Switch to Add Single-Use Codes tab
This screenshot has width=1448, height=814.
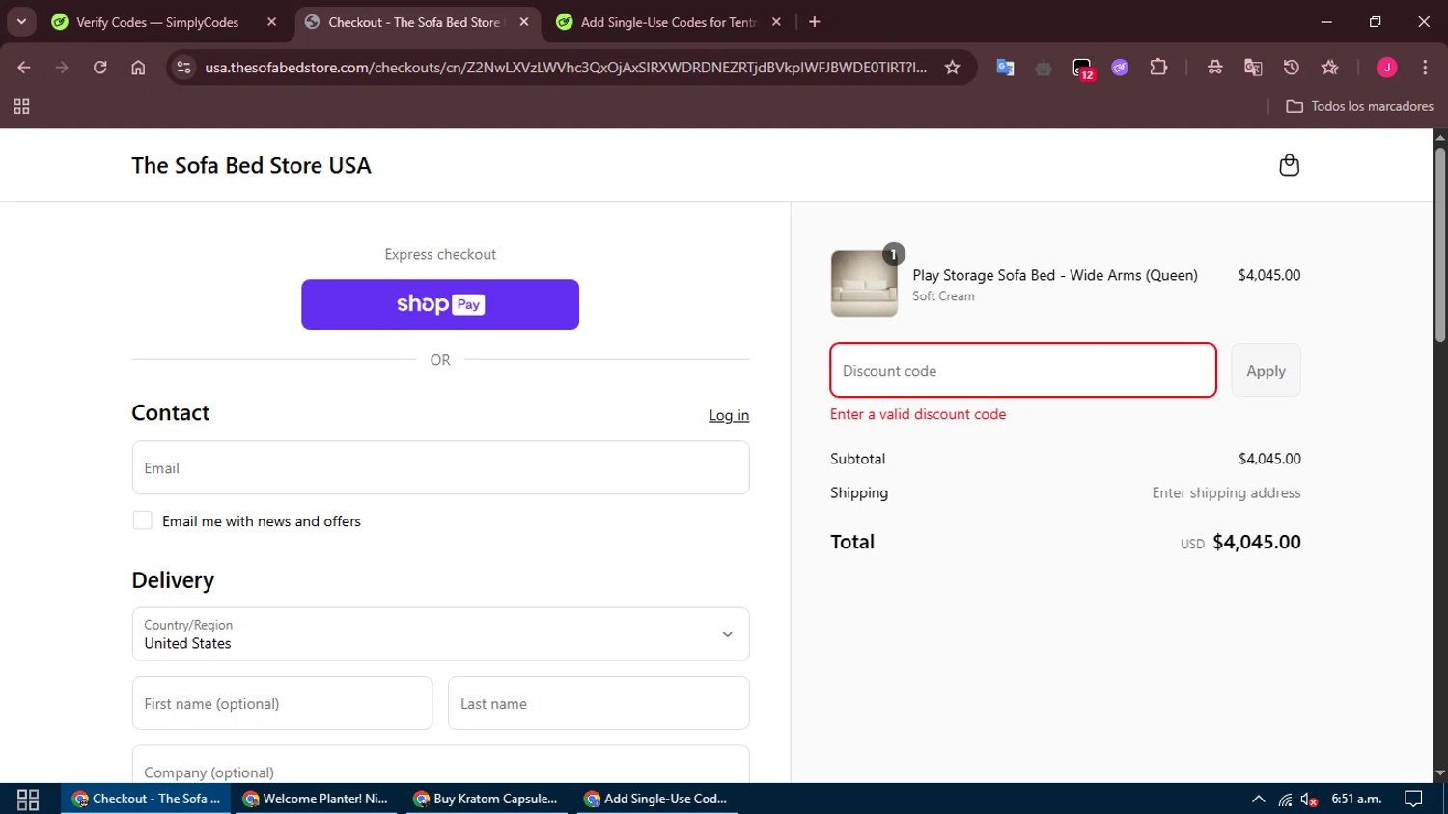[668, 21]
